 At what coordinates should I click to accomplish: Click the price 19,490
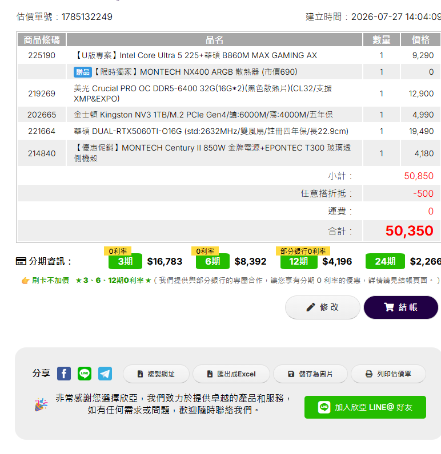[421, 131]
